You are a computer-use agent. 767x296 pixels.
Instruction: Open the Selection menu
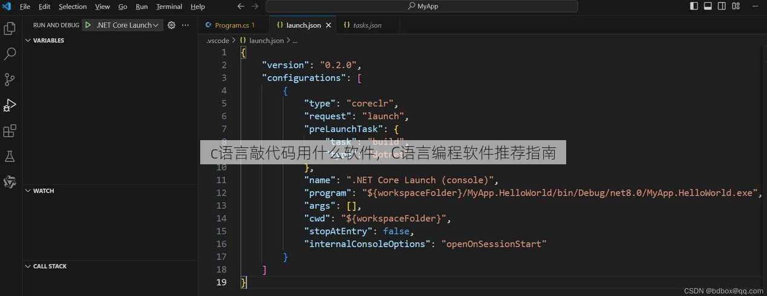(73, 7)
